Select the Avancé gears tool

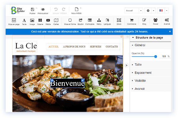pos(167,22)
